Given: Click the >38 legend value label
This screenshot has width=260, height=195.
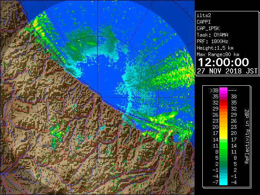Looking at the screenshot, I should pyautogui.click(x=214, y=91).
